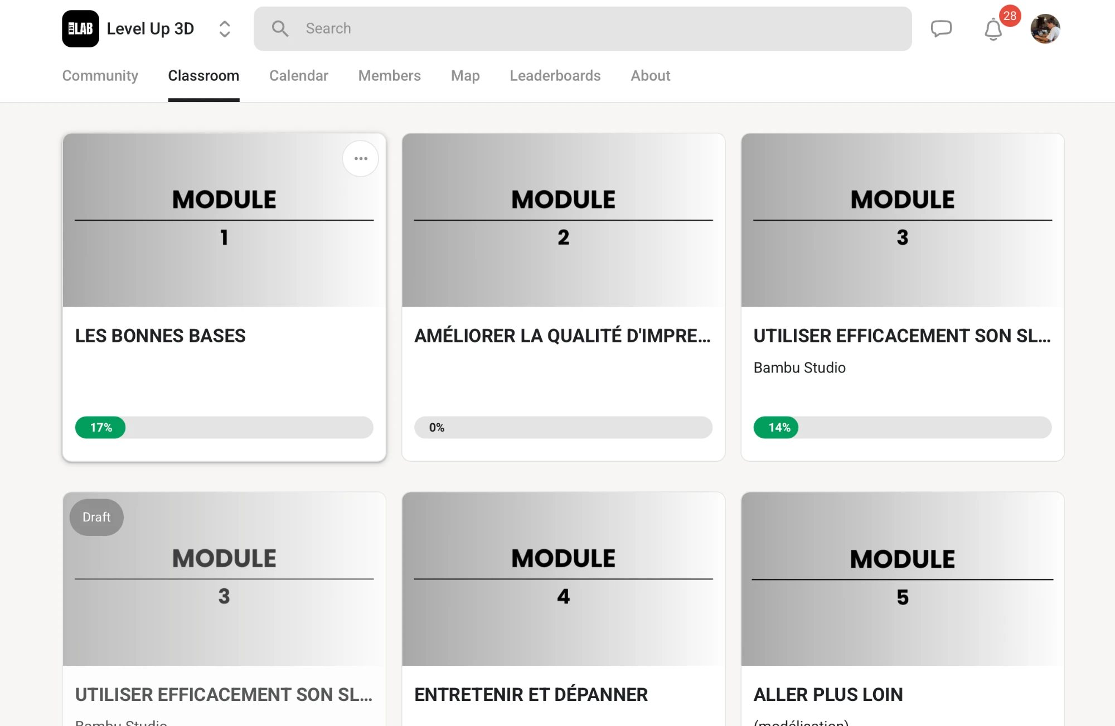Screen dimensions: 1115x726
Task: Open the chat messages icon
Action: 941,28
